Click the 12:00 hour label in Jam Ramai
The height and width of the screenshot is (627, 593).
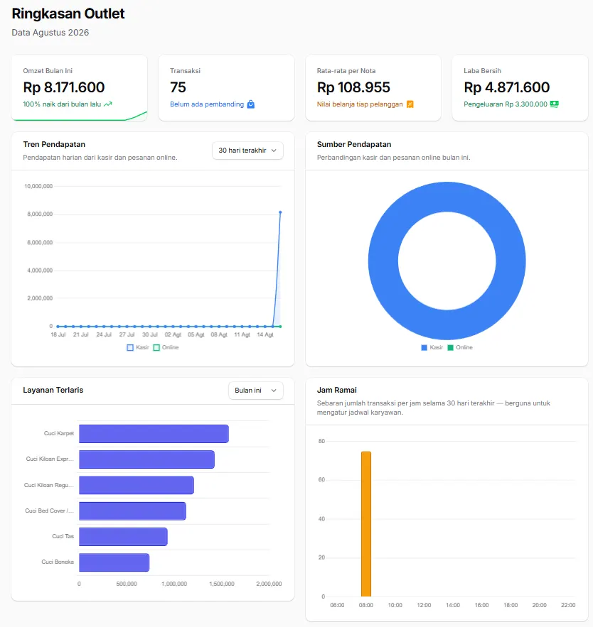(424, 606)
